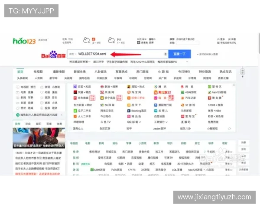Open the JD mall red icon
Screen dimensions: 260x208
point(75,98)
